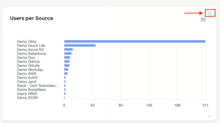Select the Demo Azure Lab bar
220x123 pixels.
click(x=80, y=45)
